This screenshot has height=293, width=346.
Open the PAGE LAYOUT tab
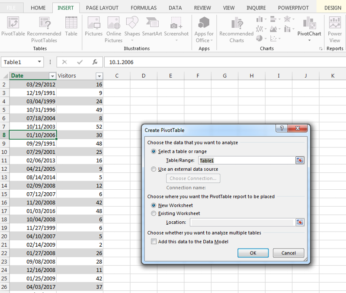(102, 8)
